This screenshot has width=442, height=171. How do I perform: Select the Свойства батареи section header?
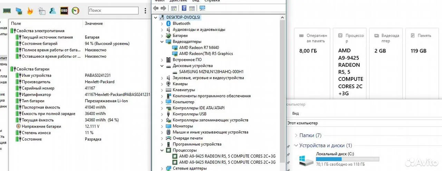pyautogui.click(x=33, y=69)
